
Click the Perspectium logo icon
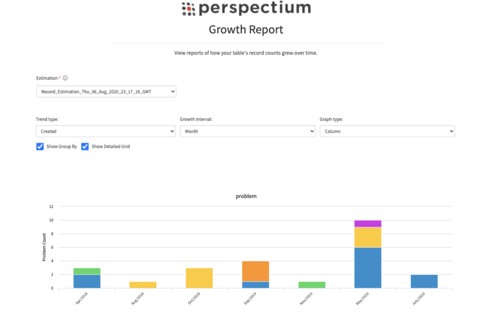[x=188, y=8]
